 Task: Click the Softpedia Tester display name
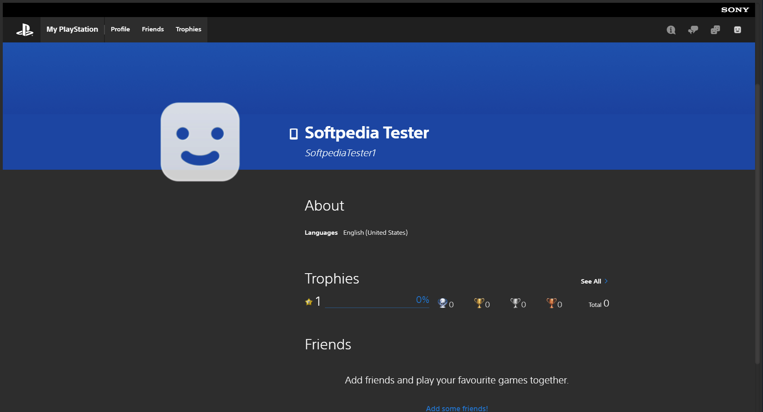click(x=367, y=133)
